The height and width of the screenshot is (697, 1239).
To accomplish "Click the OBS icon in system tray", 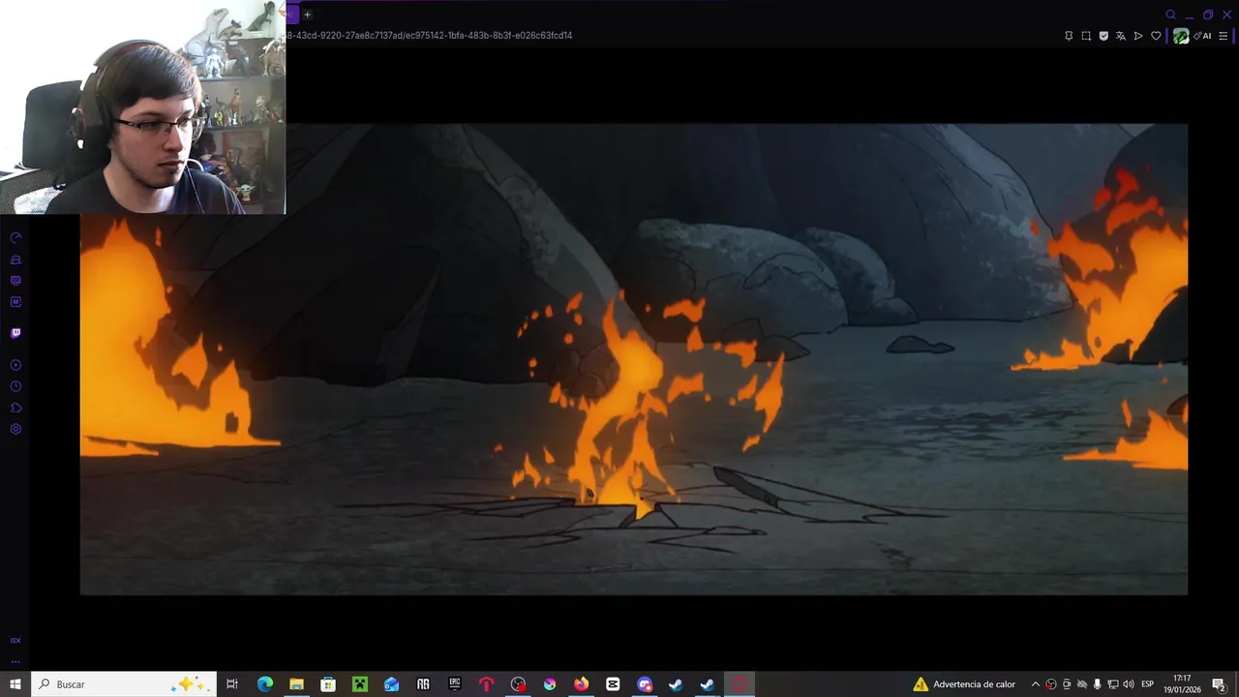I will tap(1051, 684).
